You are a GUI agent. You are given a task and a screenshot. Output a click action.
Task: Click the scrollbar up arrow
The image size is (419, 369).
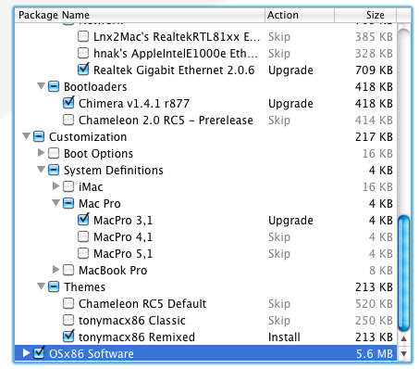click(403, 339)
